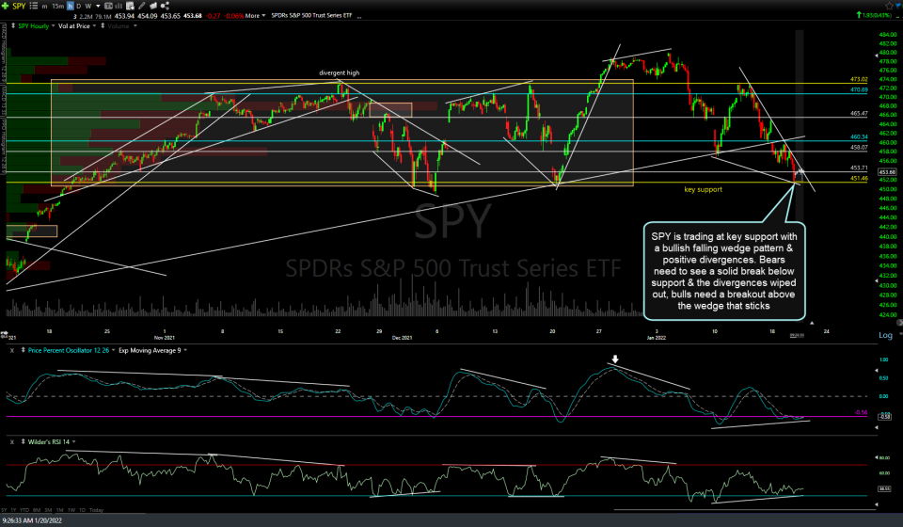Click the ellipsis after SPDRs description
The image size is (903, 527).
tap(359, 17)
